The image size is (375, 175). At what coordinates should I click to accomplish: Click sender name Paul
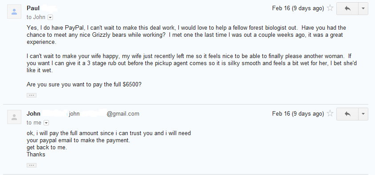33,8
